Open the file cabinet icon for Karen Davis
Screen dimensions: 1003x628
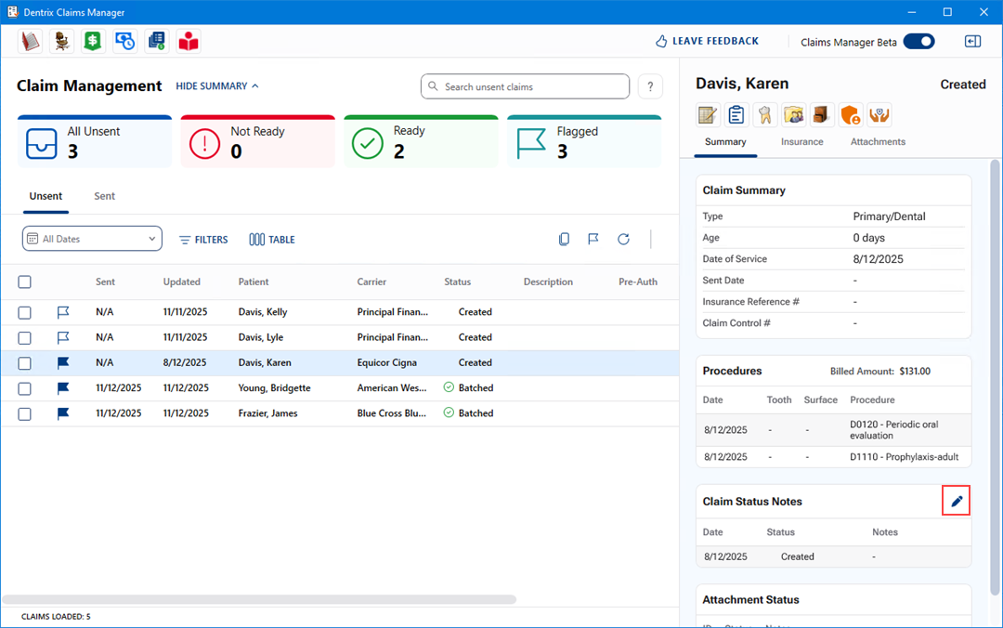tap(822, 114)
